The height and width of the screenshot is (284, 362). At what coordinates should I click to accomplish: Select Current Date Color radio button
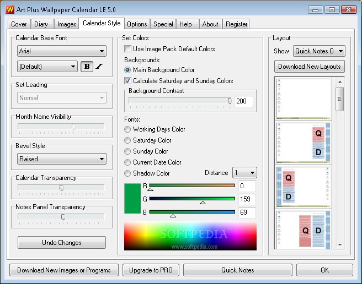tap(127, 162)
